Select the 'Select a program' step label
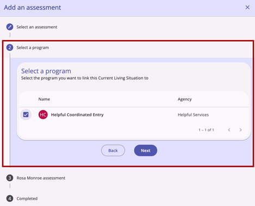Image resolution: width=255 pixels, height=206 pixels. coord(33,48)
